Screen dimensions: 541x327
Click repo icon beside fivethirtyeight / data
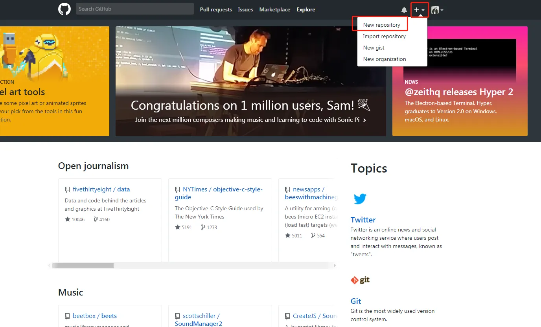(x=67, y=189)
